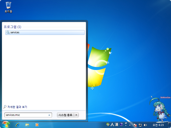Open the network status tray icon
The height and width of the screenshot is (128, 171).
click(140, 125)
